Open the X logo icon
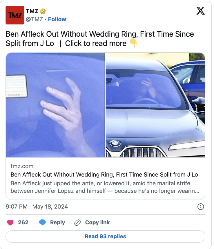The image size is (214, 249). click(201, 11)
